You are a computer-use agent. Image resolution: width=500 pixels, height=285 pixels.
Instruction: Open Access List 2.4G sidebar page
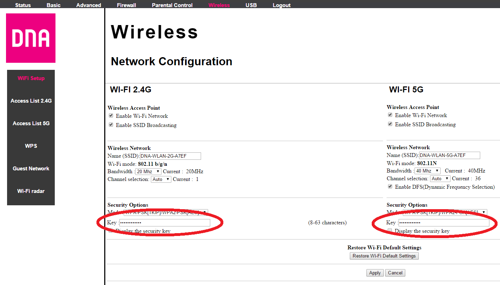[31, 101]
